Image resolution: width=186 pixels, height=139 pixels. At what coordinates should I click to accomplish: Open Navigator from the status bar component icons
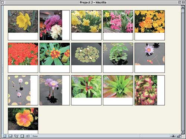tap(4, 136)
